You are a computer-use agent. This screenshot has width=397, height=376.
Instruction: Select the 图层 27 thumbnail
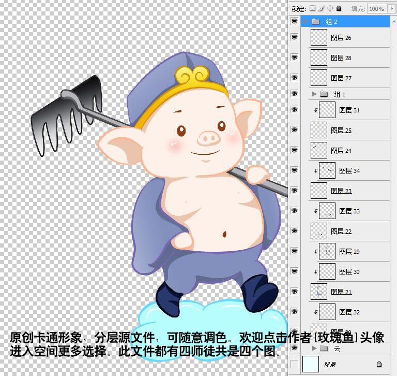point(319,78)
